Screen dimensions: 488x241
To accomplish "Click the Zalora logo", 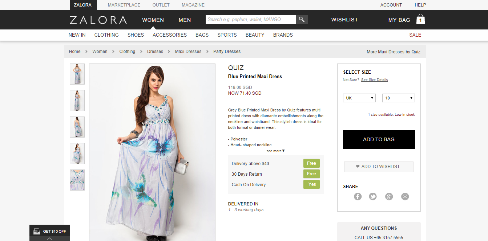I will (98, 20).
